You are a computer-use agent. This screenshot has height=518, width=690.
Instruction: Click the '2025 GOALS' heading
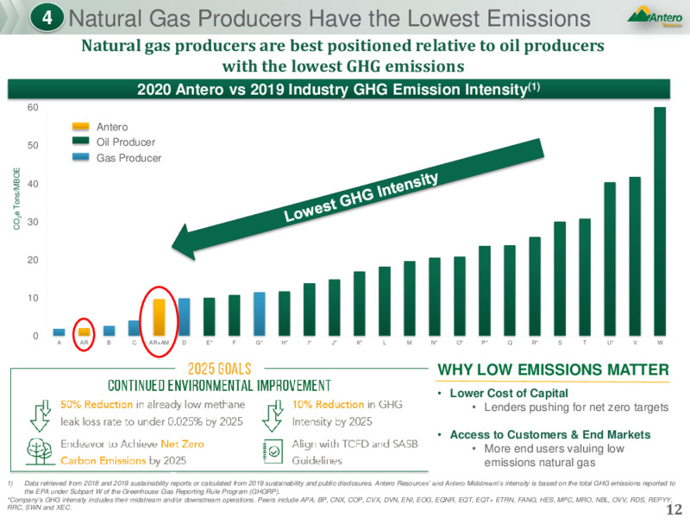pos(219,369)
